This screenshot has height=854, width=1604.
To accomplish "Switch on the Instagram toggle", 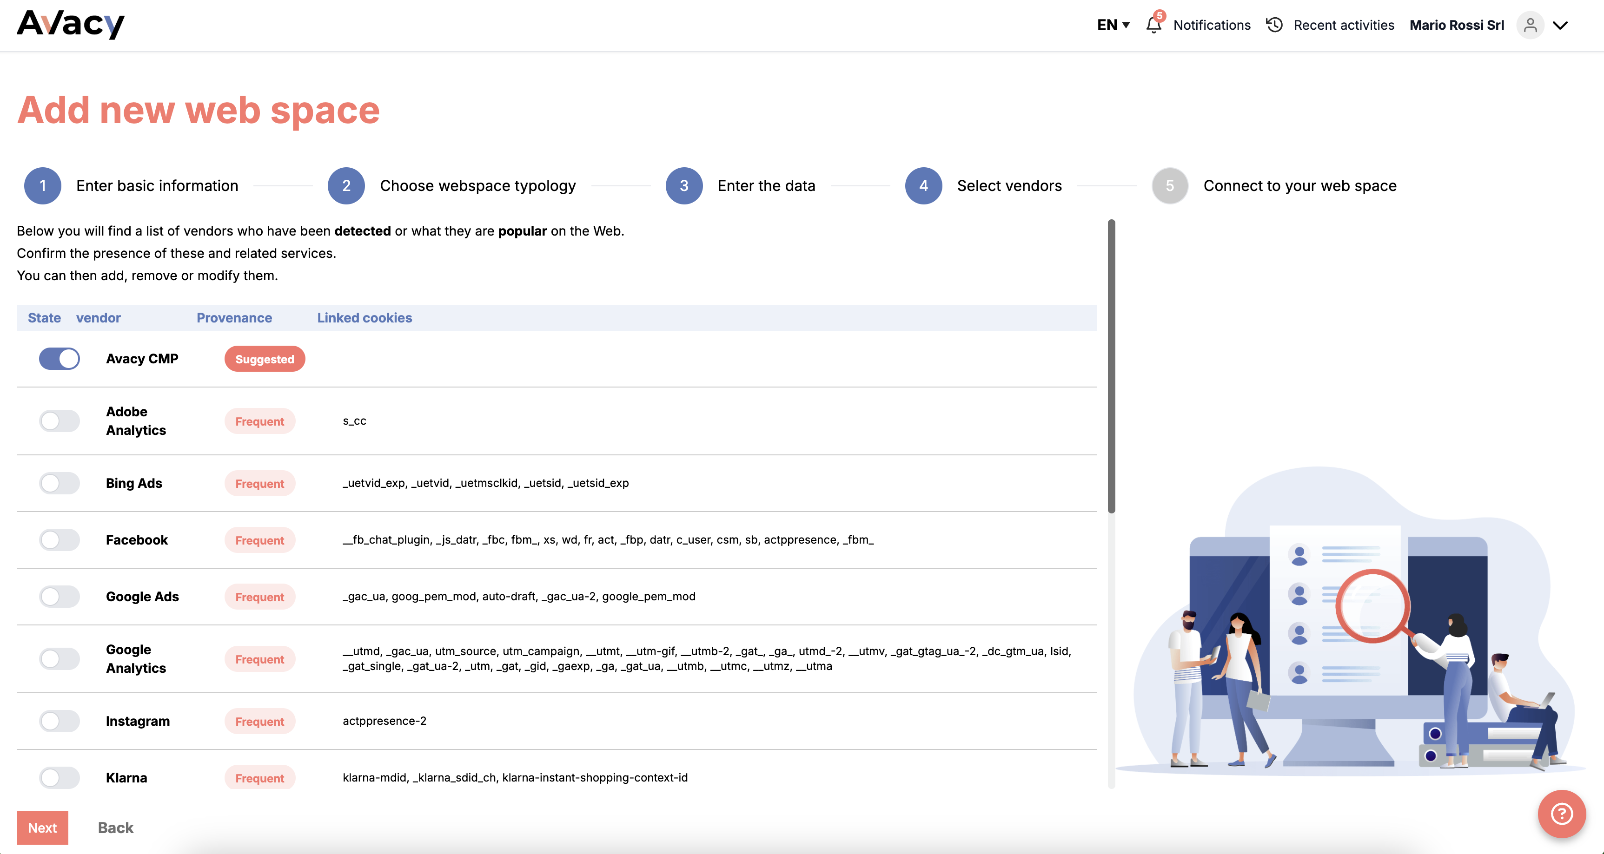I will point(59,721).
